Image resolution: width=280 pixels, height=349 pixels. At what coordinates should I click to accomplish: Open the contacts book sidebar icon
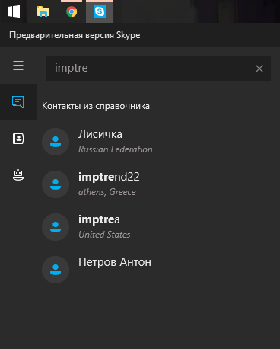[18, 139]
